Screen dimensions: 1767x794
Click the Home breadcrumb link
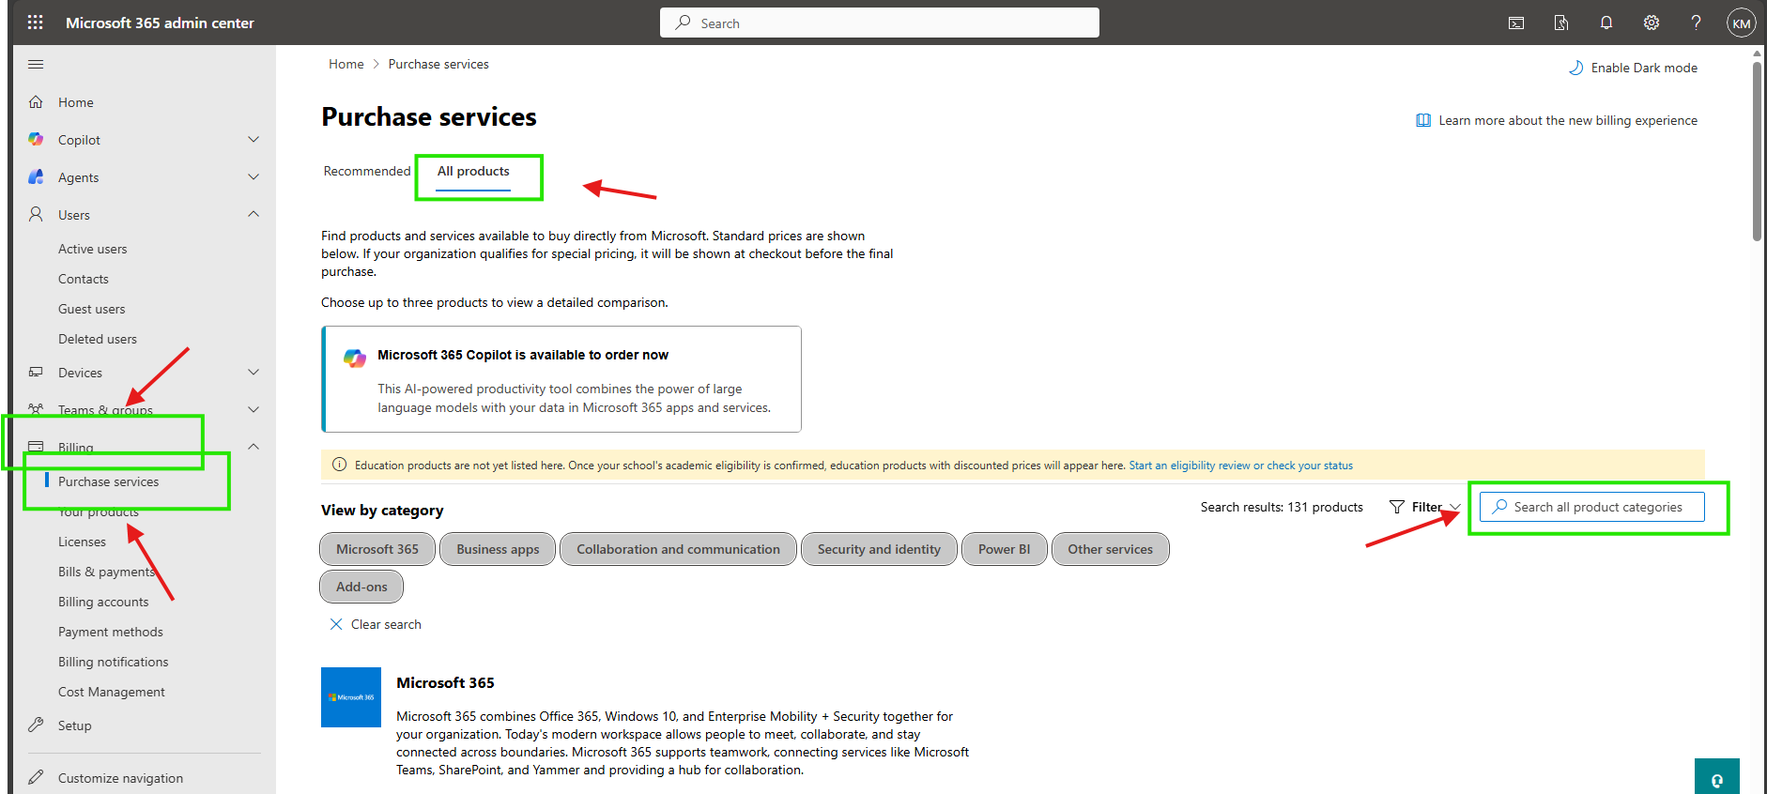coord(346,64)
